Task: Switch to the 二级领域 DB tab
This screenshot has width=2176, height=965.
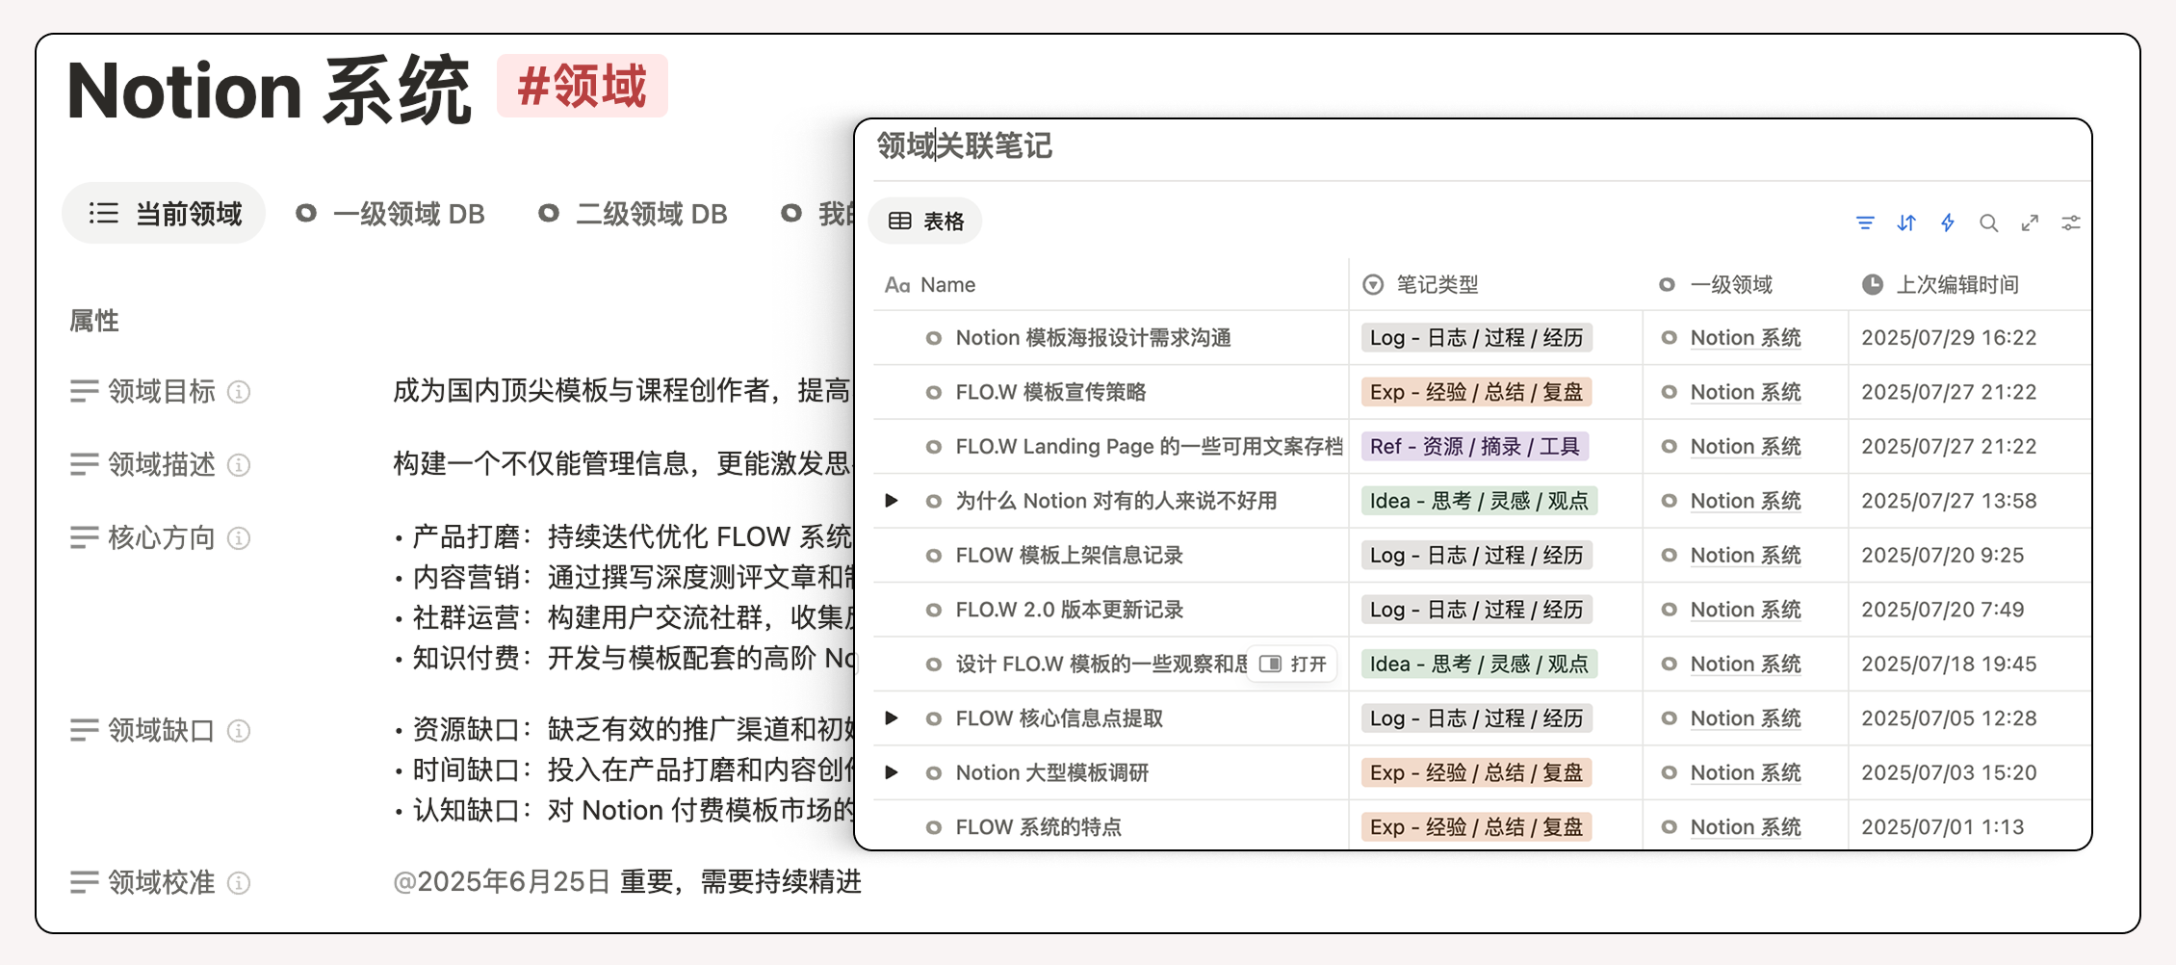Action: point(633,214)
